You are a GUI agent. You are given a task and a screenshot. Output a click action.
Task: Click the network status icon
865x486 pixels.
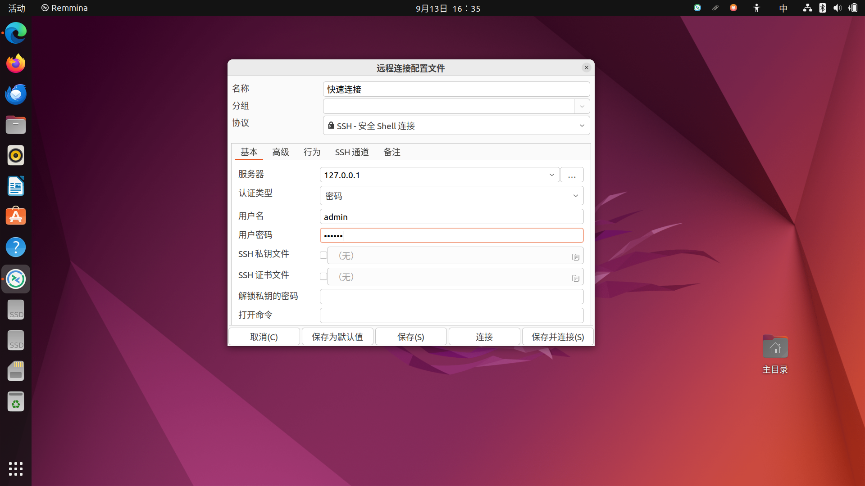pyautogui.click(x=807, y=8)
